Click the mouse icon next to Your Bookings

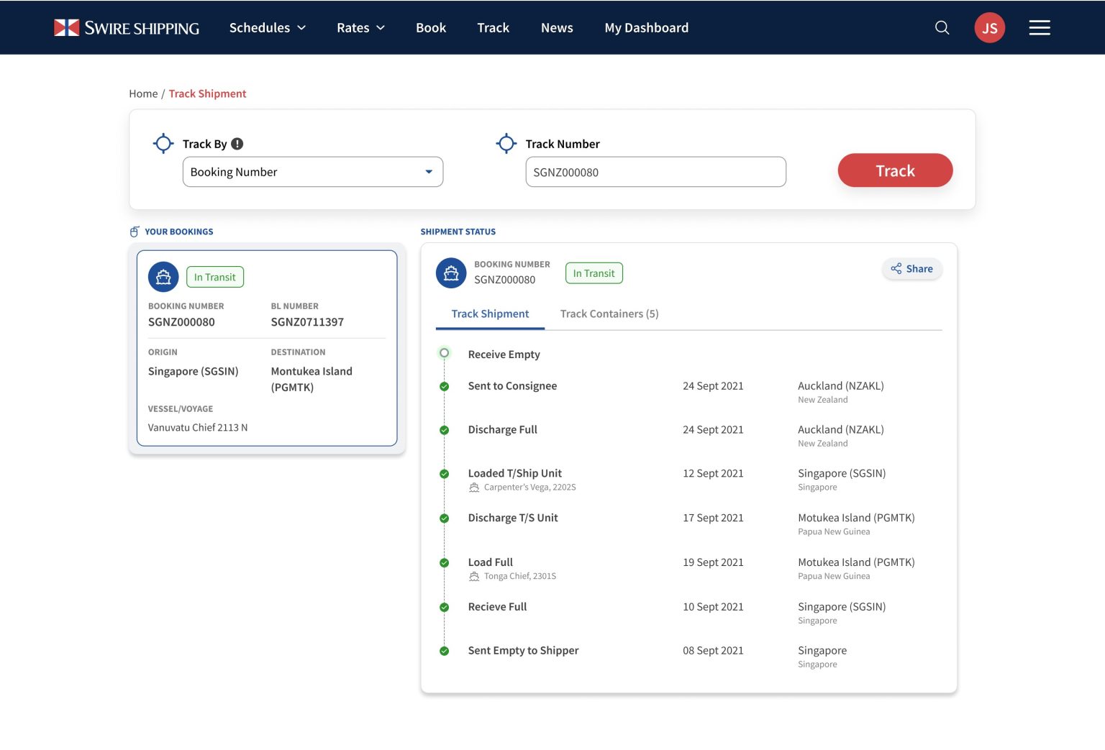135,232
